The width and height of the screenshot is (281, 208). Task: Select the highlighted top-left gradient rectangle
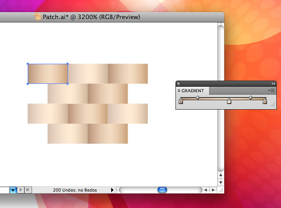(48, 74)
